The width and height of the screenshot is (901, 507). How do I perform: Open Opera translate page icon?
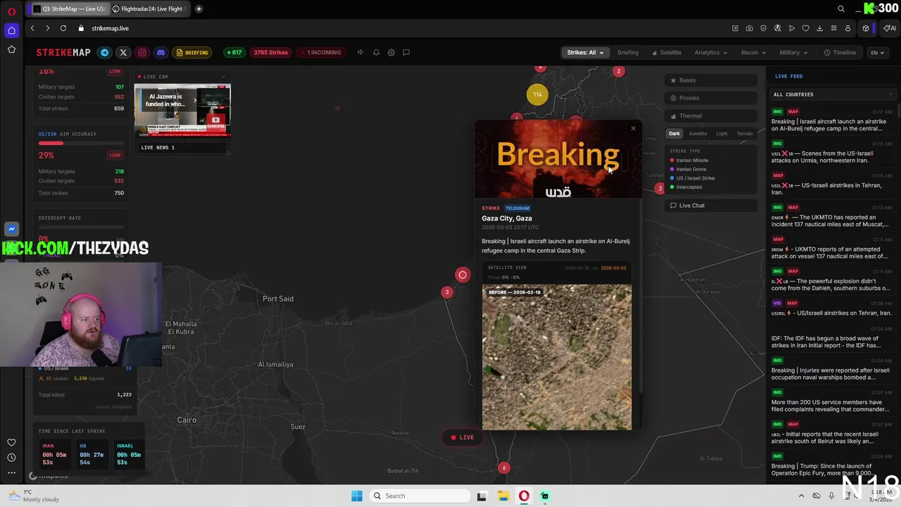point(777,28)
